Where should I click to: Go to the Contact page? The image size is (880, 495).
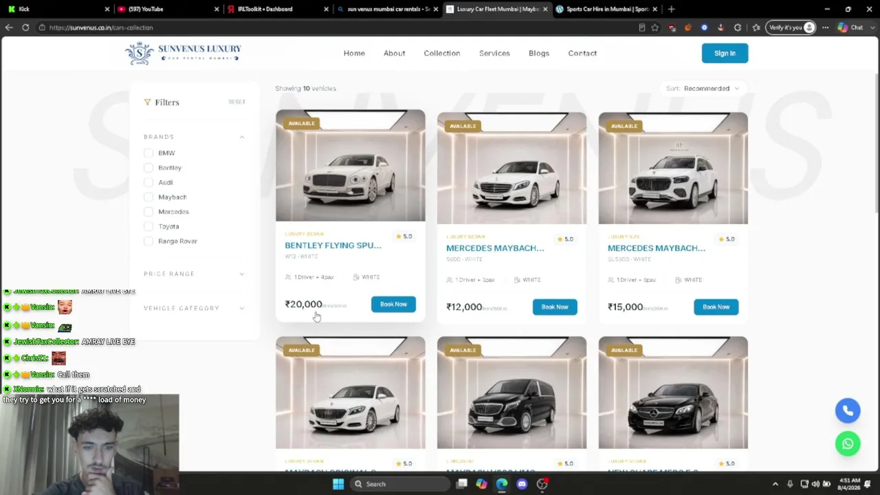tap(582, 53)
